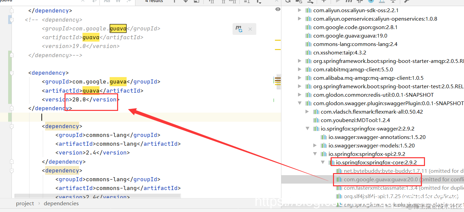The width and height of the screenshot is (464, 212).
Task: Click version 19.0 in commented dependency
Action: coord(79,46)
